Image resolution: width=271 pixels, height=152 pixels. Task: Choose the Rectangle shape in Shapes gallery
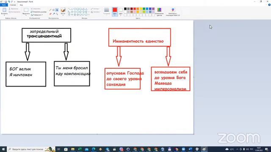tap(77, 9)
